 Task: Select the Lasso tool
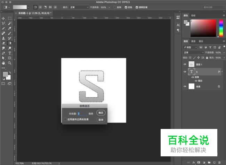3,23
